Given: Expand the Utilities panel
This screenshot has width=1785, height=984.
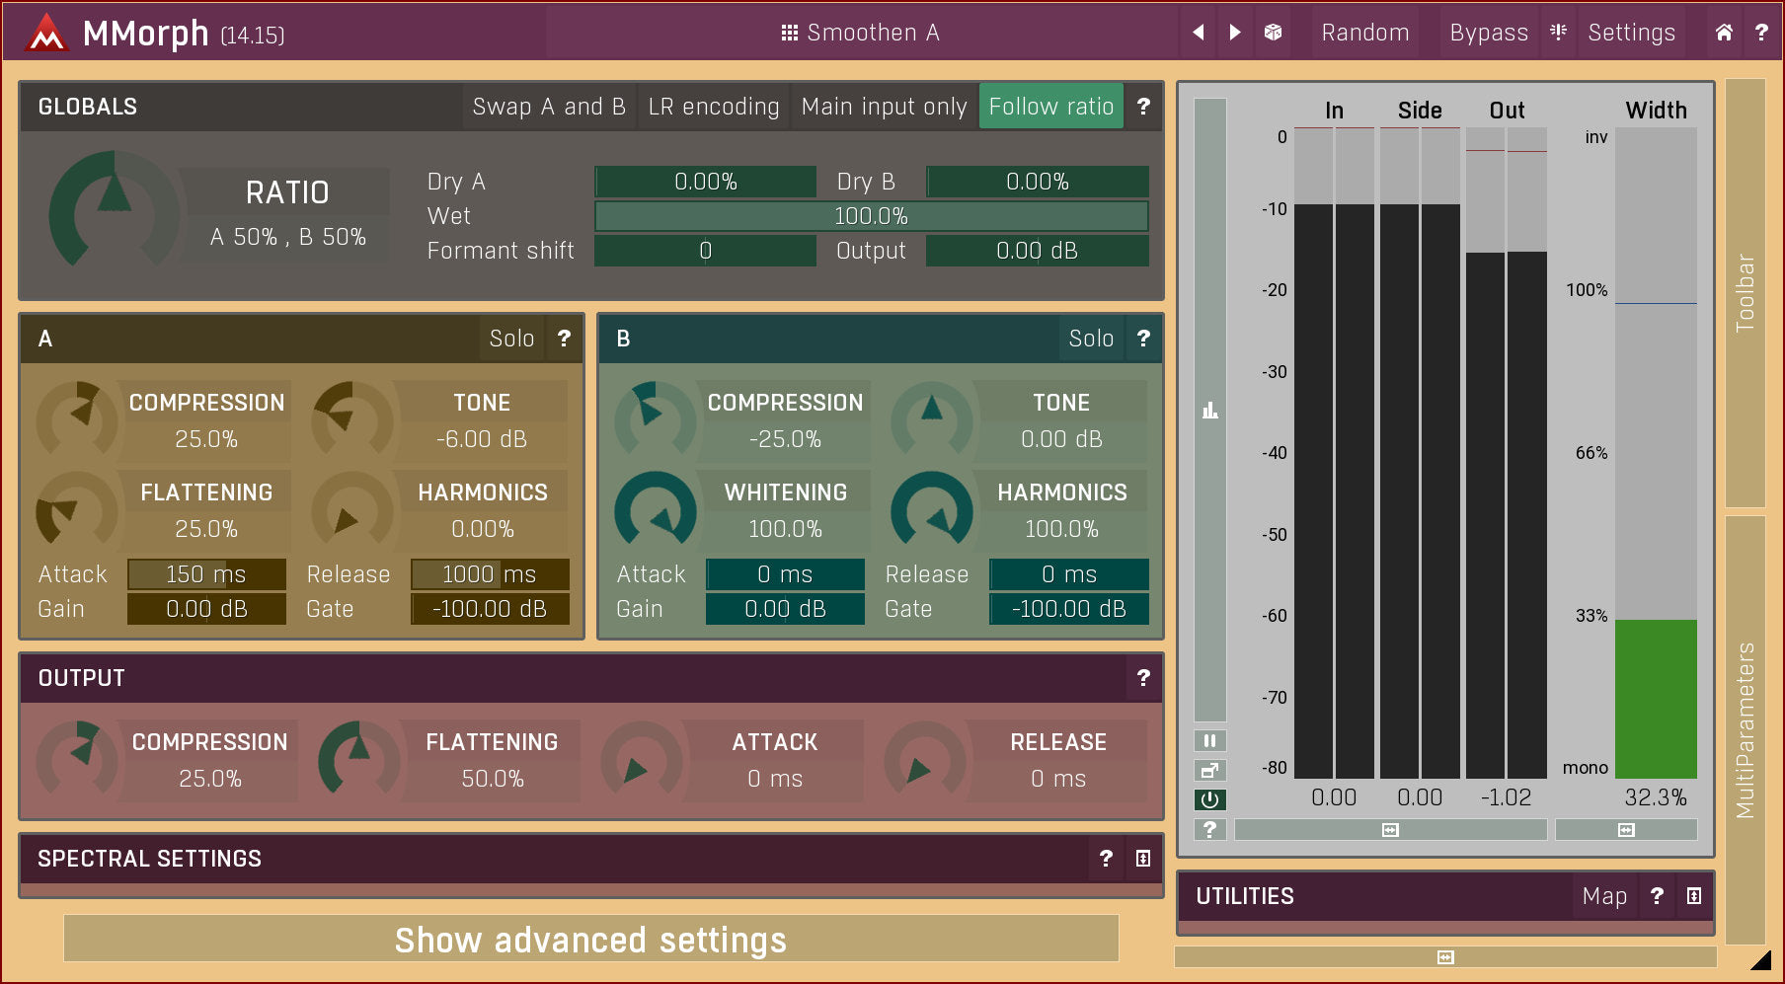Looking at the screenshot, I should click(x=1694, y=896).
